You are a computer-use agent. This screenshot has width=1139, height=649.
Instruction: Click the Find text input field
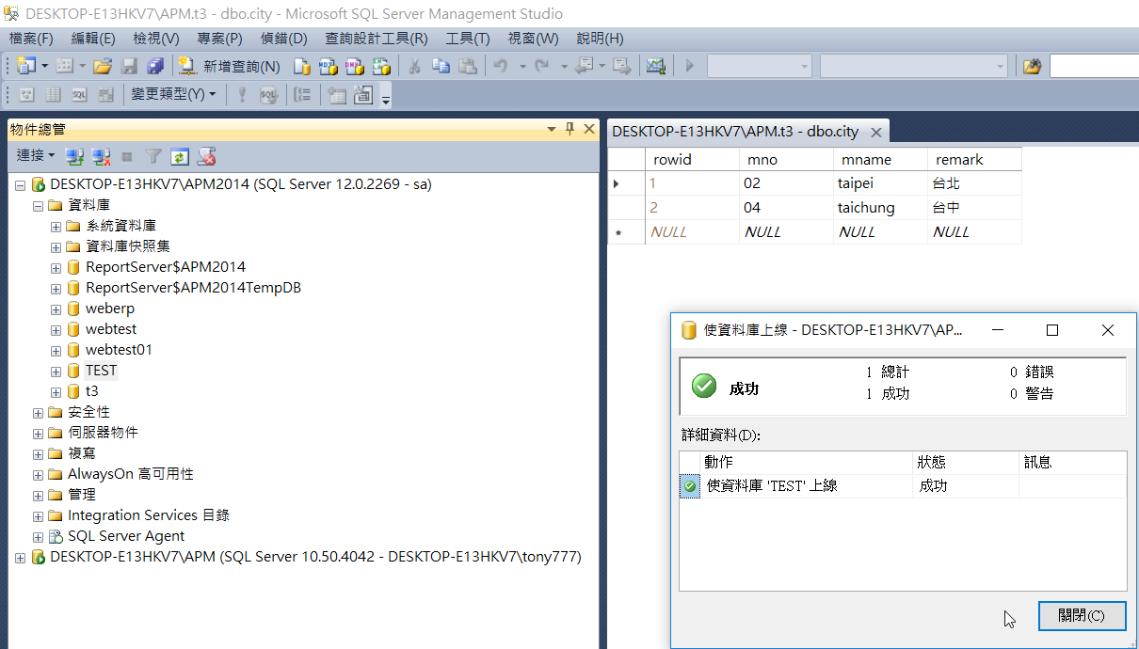tap(1095, 66)
